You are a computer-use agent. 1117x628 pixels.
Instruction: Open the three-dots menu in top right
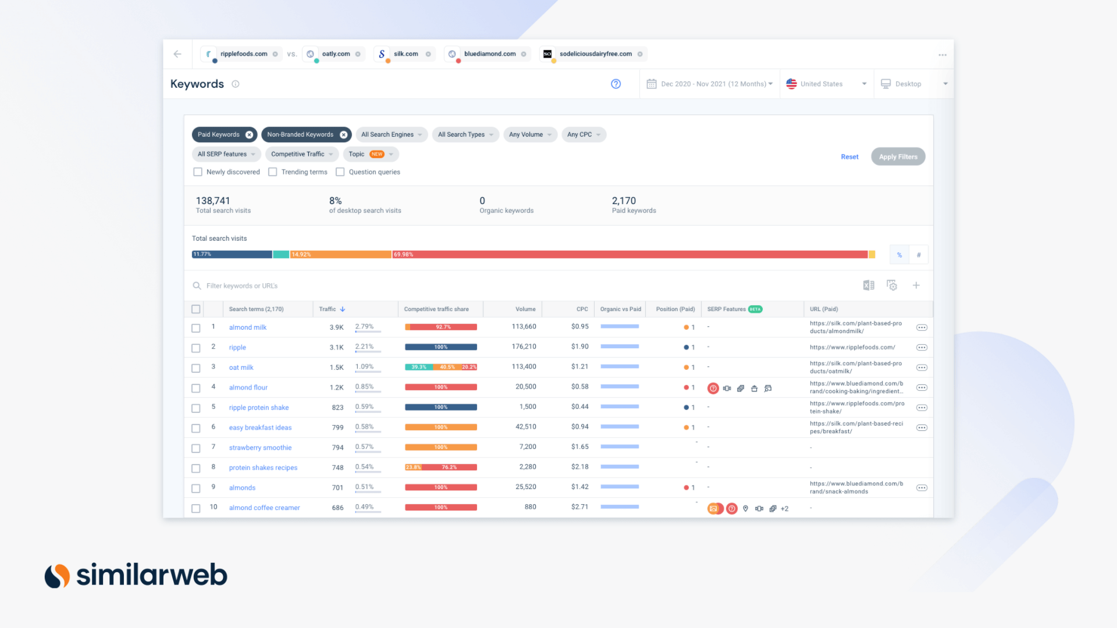(942, 55)
